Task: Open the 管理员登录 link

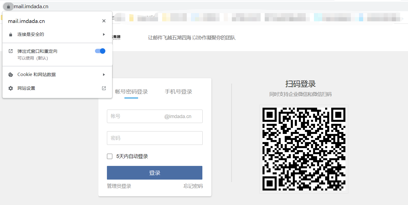Action: 119,186
